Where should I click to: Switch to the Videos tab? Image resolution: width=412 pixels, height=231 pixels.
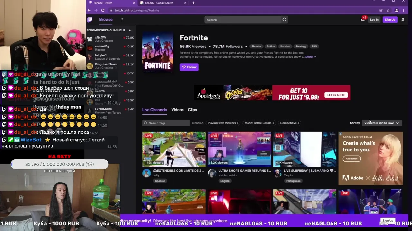point(177,110)
